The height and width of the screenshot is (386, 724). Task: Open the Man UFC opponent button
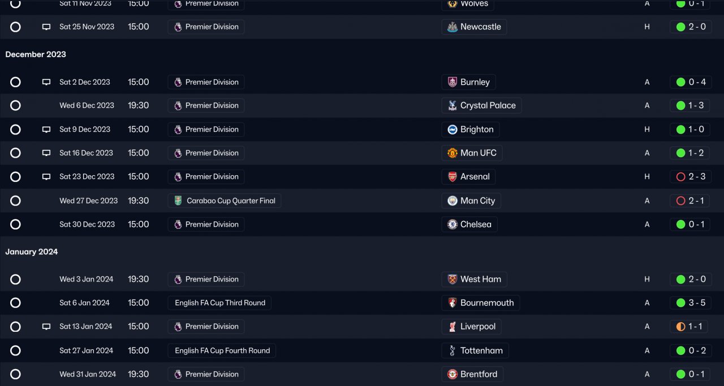click(472, 153)
